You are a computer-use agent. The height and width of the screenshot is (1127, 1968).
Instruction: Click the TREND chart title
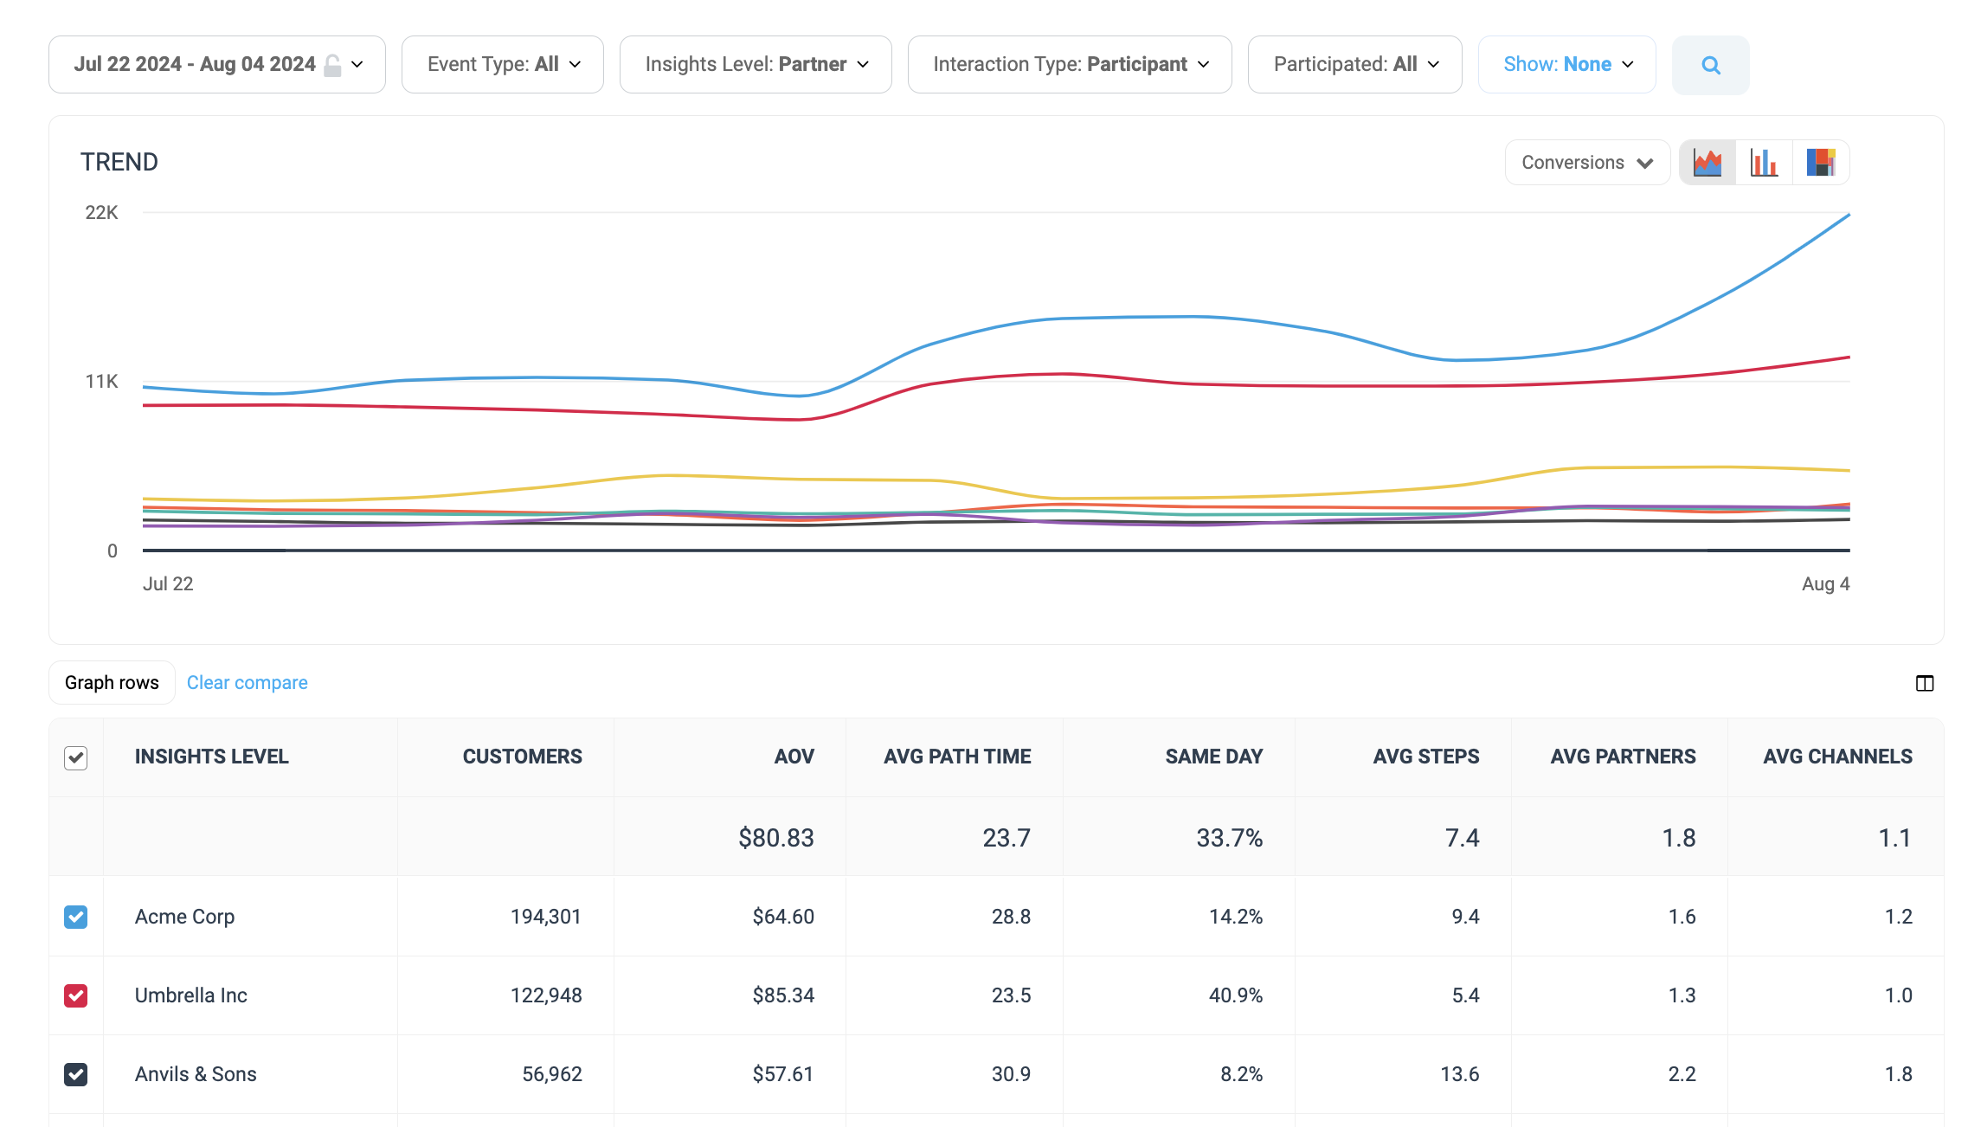point(119,163)
